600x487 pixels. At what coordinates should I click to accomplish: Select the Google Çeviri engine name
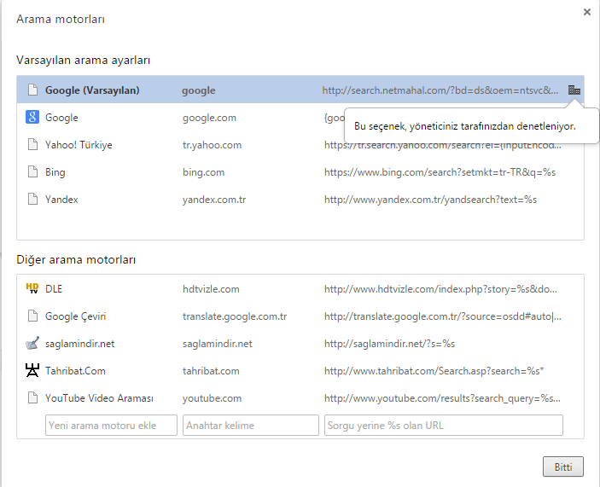pos(75,316)
